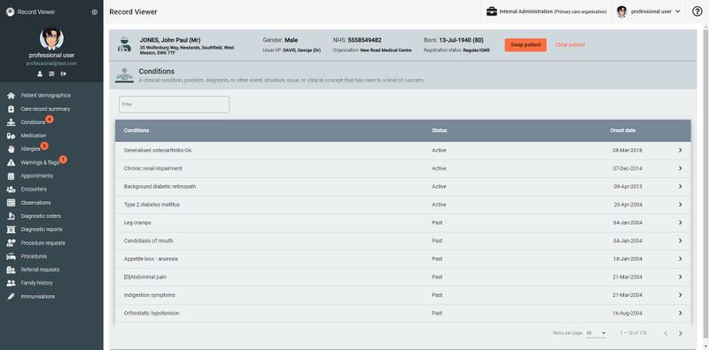The height and width of the screenshot is (350, 709).
Task: Click the Referral requests icon
Action: [12, 269]
